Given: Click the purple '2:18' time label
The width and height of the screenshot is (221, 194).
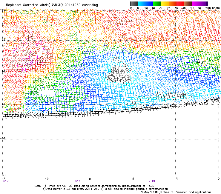Looking at the screenshot, I should tap(78, 181).
